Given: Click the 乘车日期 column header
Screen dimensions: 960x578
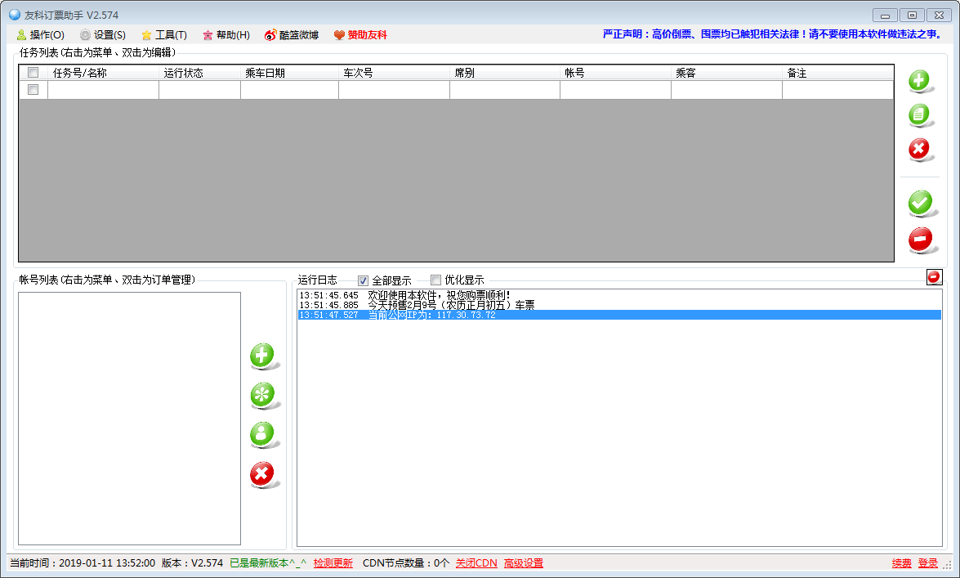Looking at the screenshot, I should 289,73.
